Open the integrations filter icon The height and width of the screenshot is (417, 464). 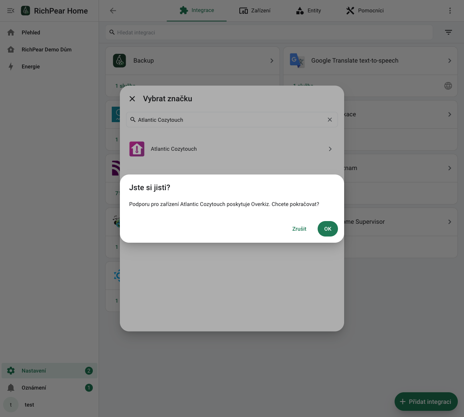[449, 32]
